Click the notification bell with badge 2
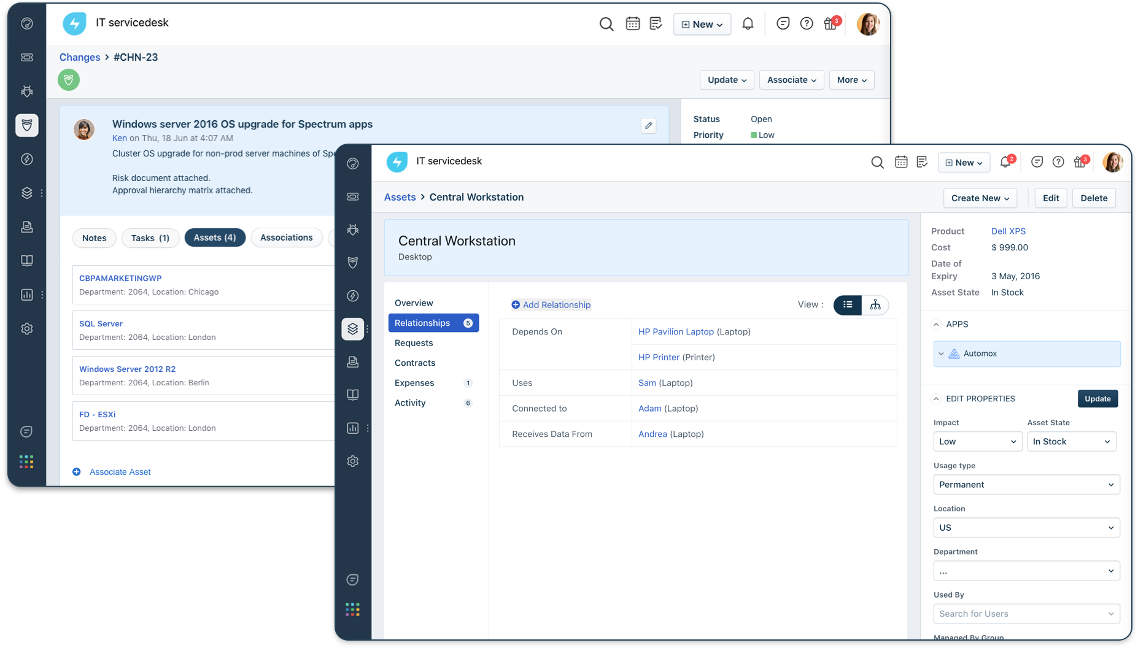1138x648 pixels. tap(1005, 162)
